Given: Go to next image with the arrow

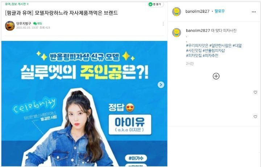Looking at the screenshot, I should click(161, 85).
